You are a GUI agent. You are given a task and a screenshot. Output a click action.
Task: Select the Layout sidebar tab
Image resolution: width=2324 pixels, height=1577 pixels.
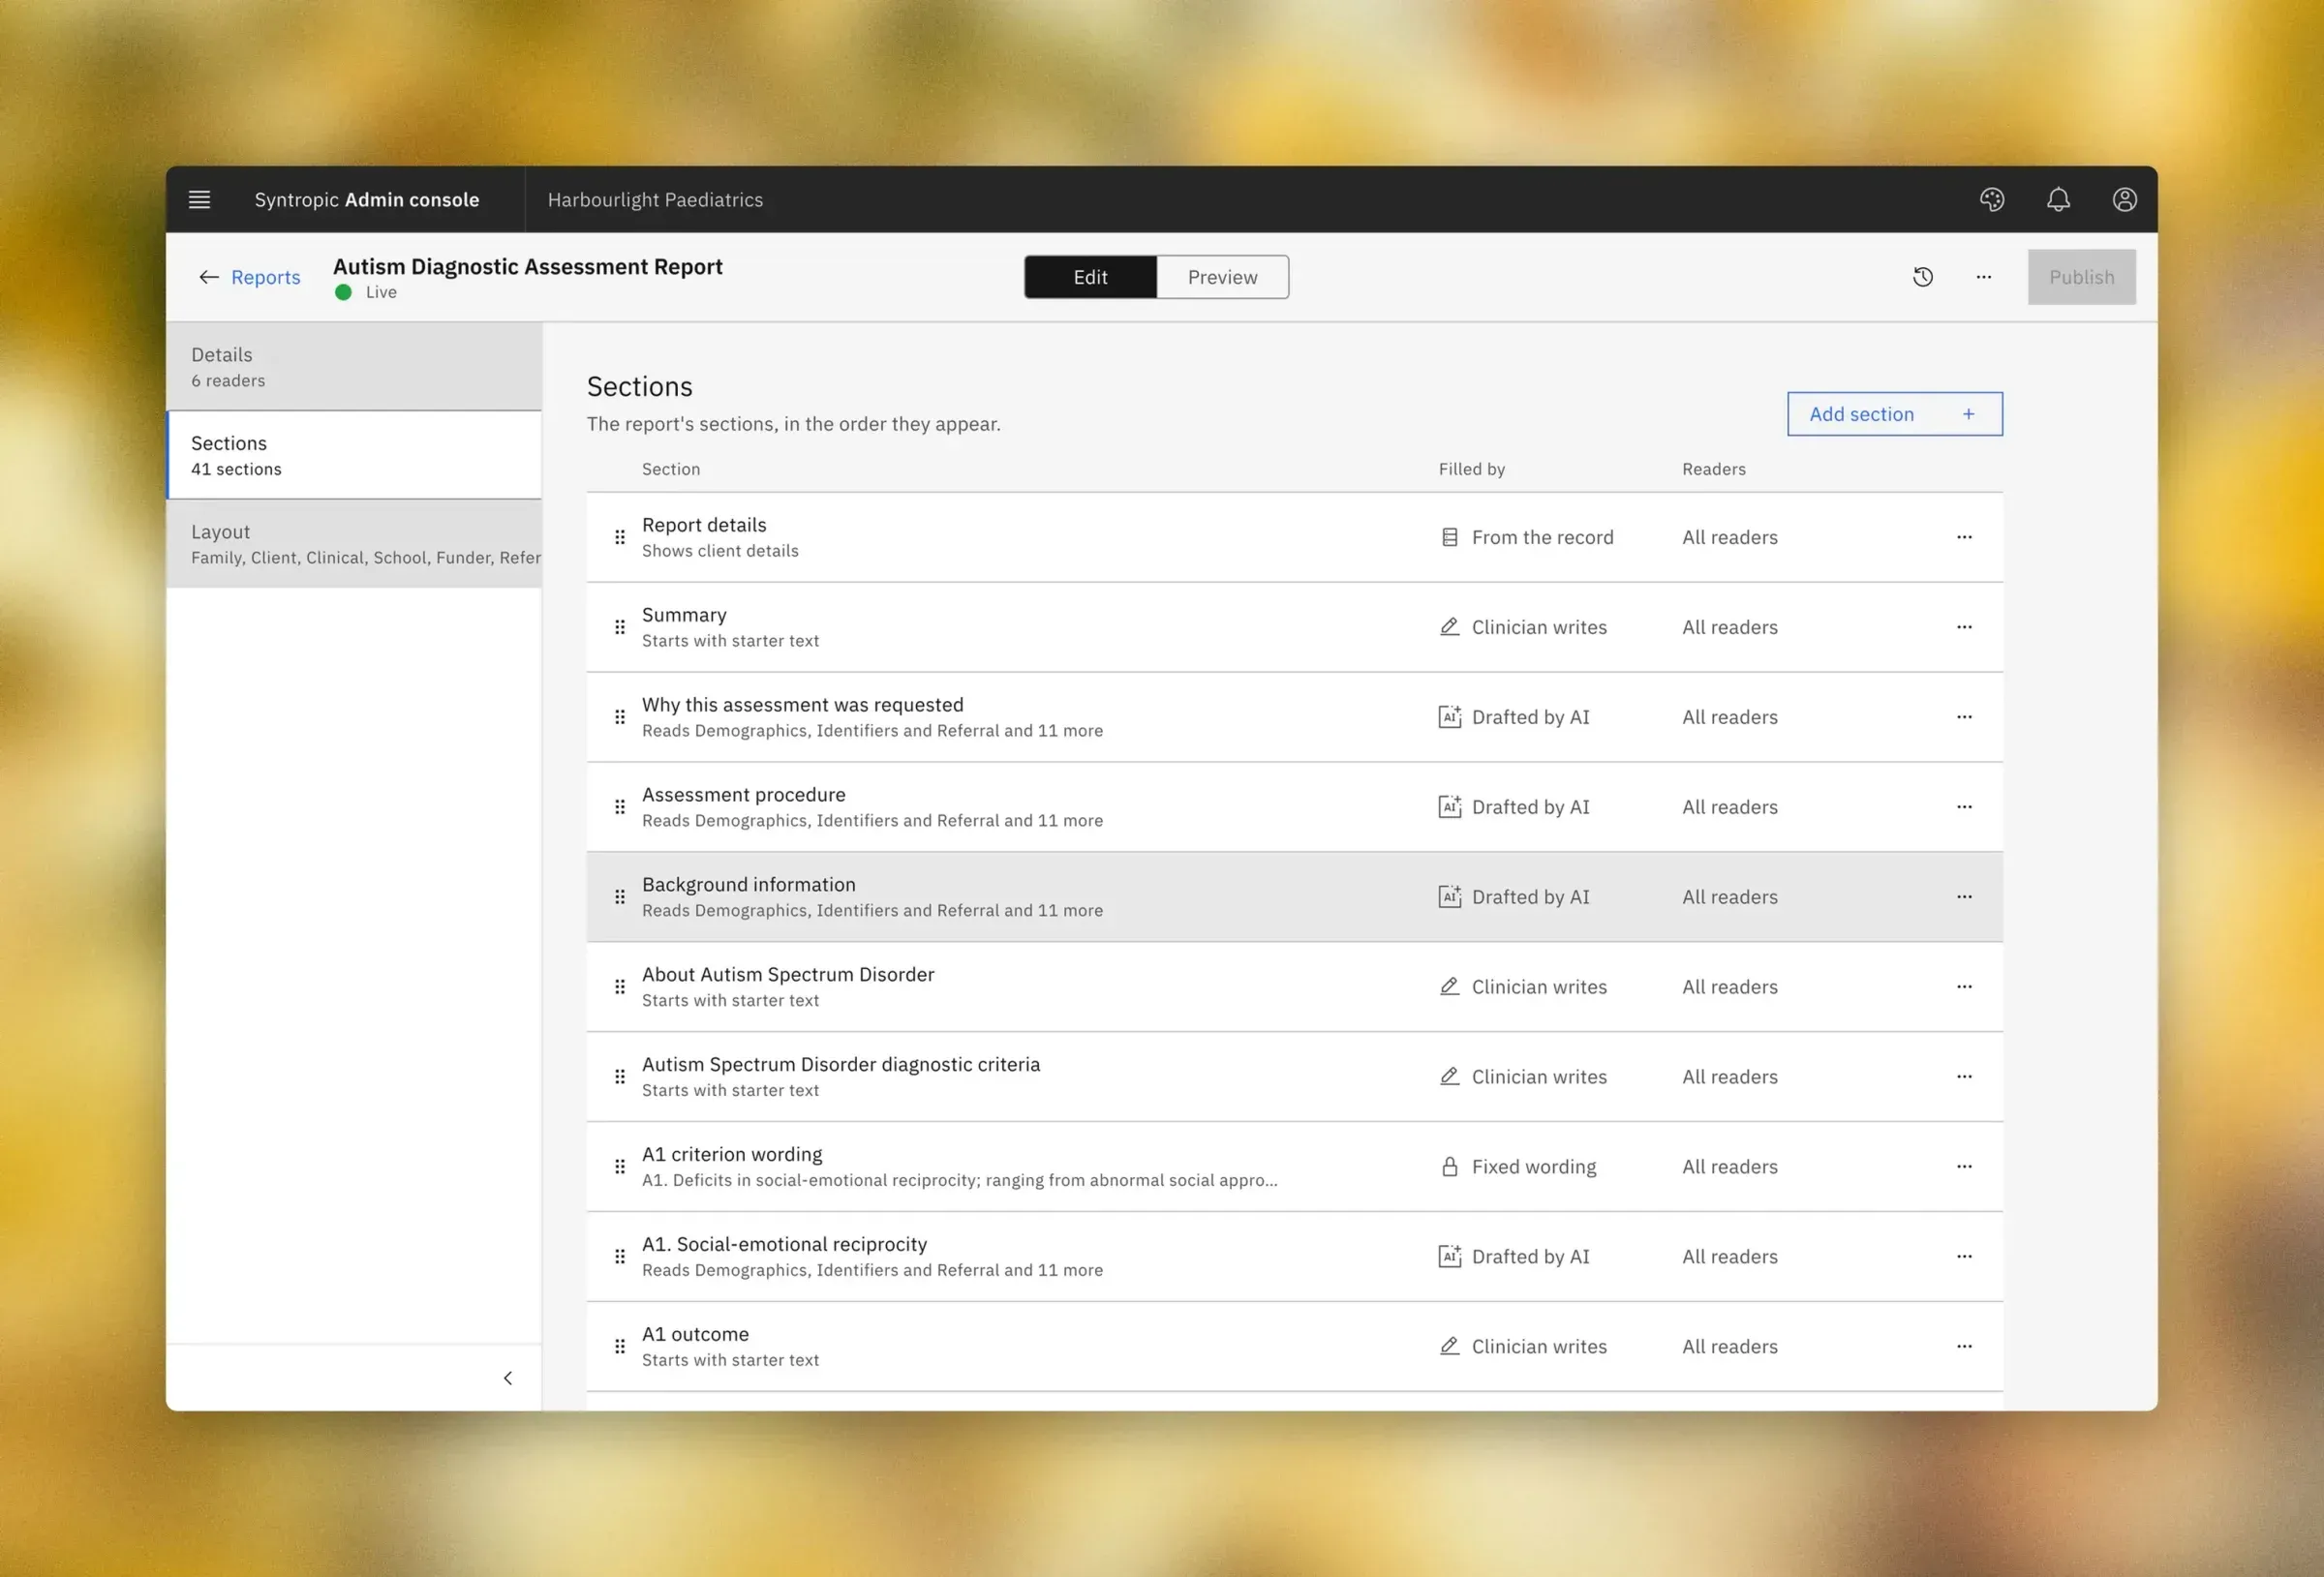(354, 544)
